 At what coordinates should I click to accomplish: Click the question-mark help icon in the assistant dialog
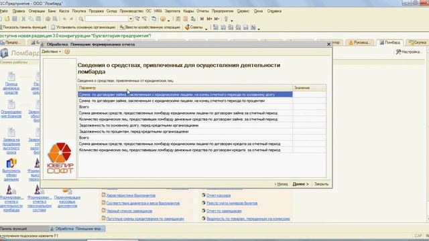coord(67,52)
